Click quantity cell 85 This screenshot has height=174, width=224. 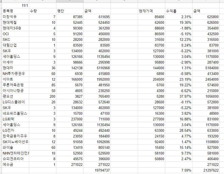43,85
